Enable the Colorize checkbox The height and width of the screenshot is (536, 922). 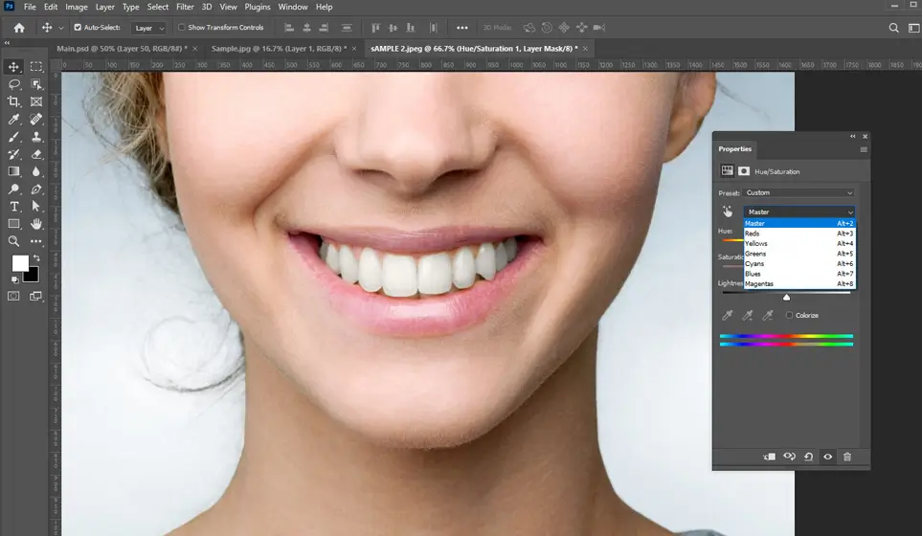[789, 315]
